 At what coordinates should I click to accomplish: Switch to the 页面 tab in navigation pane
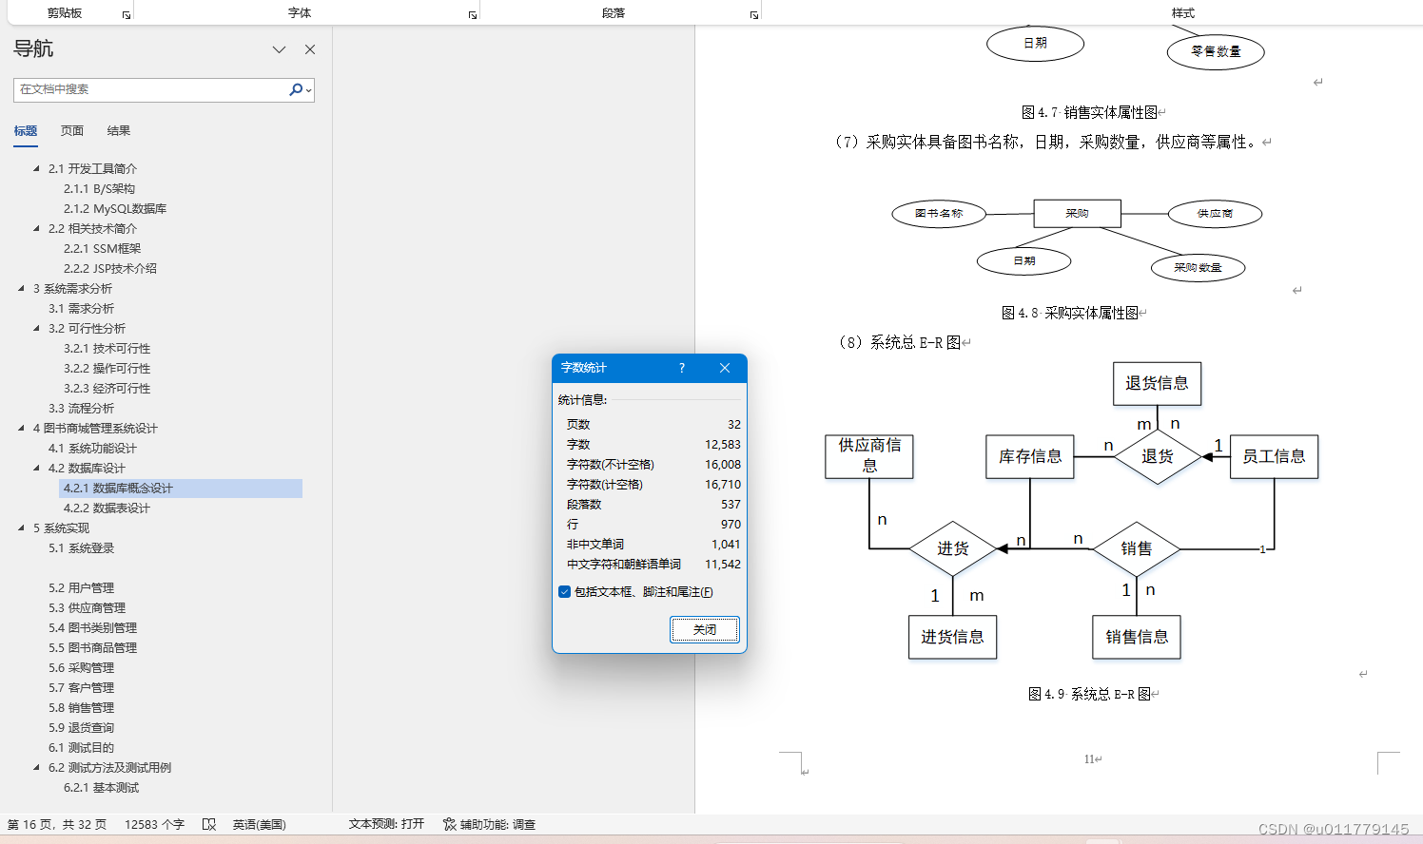click(x=71, y=130)
